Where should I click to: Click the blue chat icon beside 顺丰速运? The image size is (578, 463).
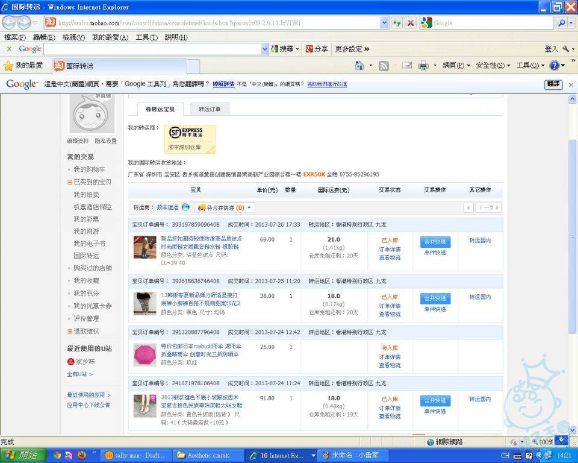(x=185, y=207)
